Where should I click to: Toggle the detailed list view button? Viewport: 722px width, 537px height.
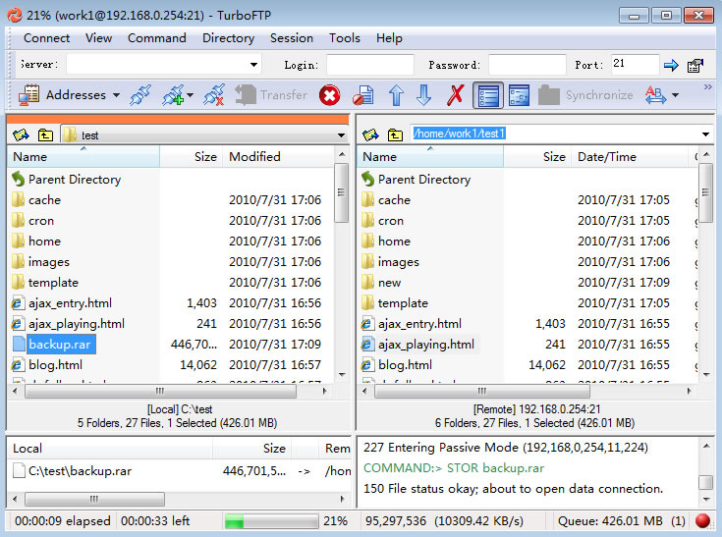pyautogui.click(x=488, y=95)
